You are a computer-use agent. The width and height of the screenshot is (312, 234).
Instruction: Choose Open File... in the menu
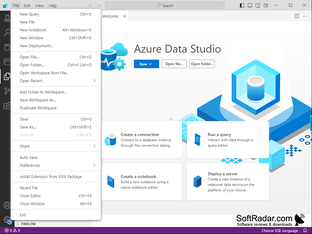pos(56,57)
